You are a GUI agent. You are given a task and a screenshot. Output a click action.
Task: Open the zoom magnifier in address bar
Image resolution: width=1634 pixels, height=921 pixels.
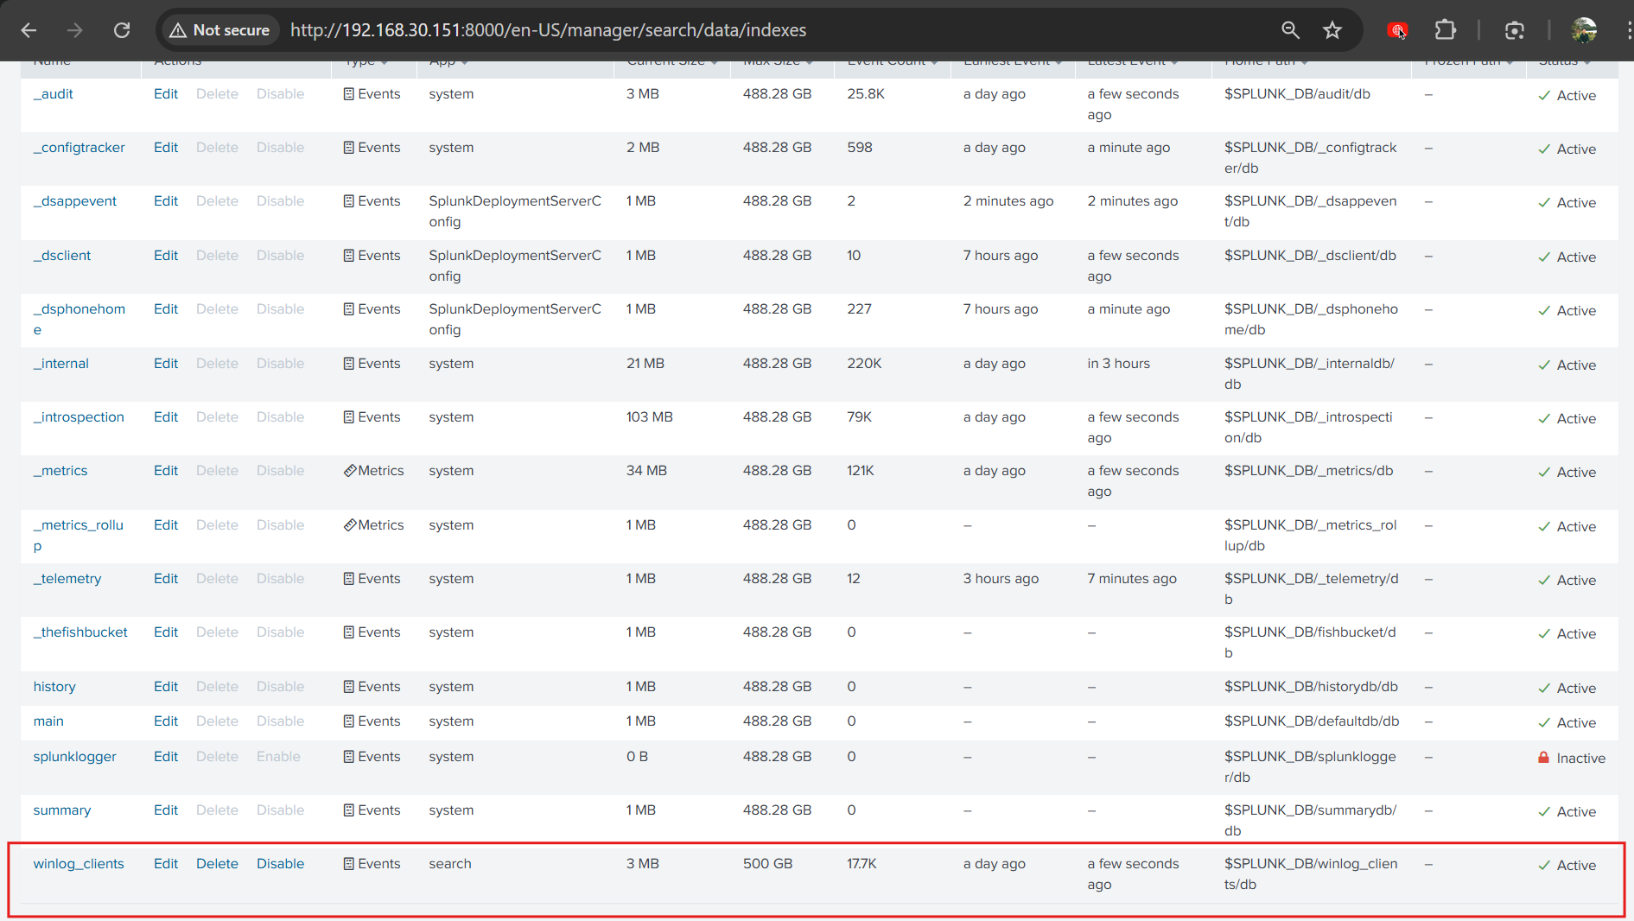(1290, 30)
